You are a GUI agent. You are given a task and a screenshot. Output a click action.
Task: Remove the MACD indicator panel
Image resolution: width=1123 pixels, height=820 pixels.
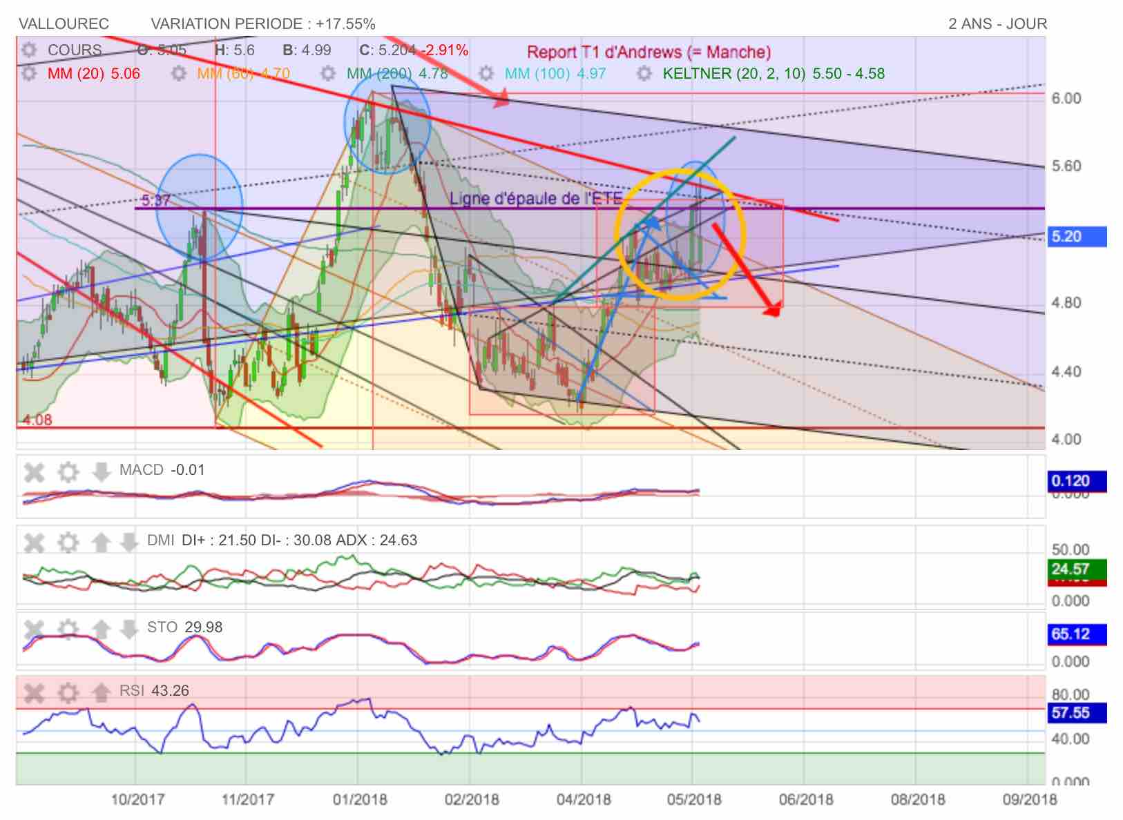(x=34, y=472)
